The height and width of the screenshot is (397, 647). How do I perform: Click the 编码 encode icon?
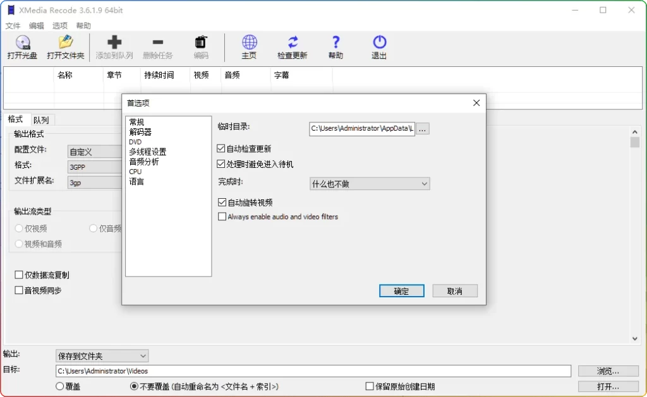point(201,43)
